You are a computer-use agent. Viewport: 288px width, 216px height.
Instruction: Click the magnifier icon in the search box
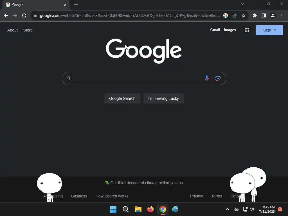(x=69, y=78)
